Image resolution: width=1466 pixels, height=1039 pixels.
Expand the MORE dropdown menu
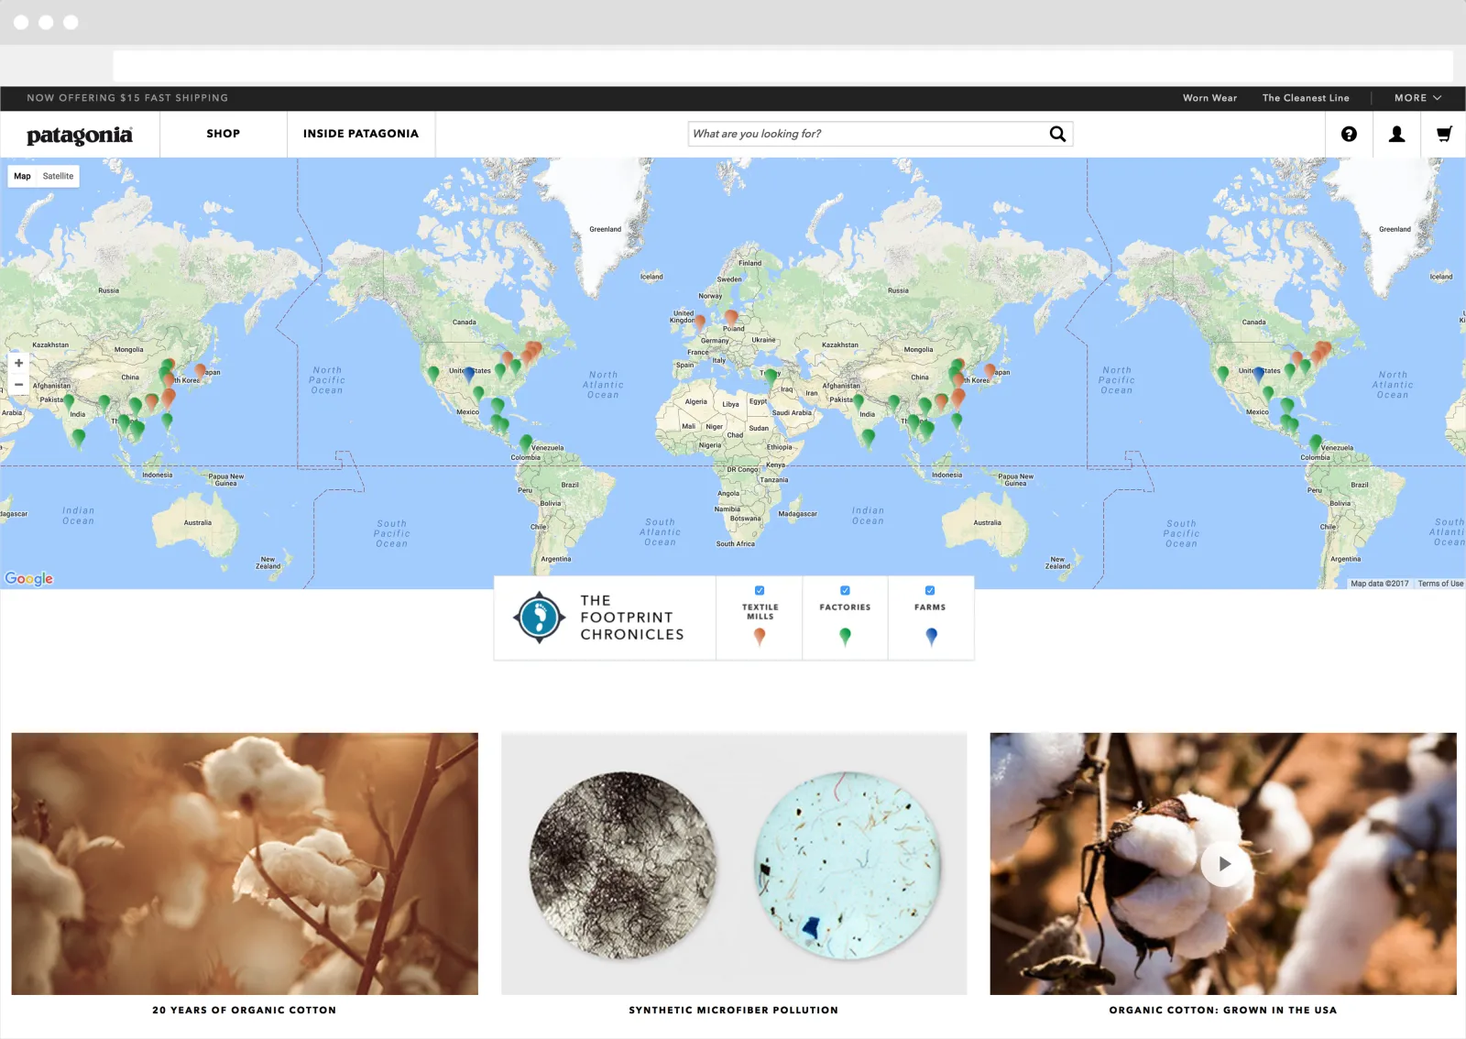1417,98
